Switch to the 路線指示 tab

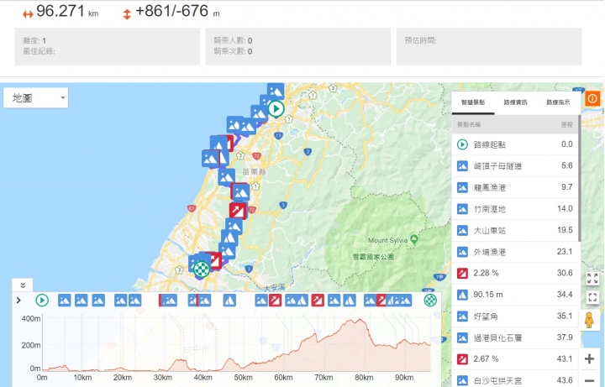click(x=558, y=102)
